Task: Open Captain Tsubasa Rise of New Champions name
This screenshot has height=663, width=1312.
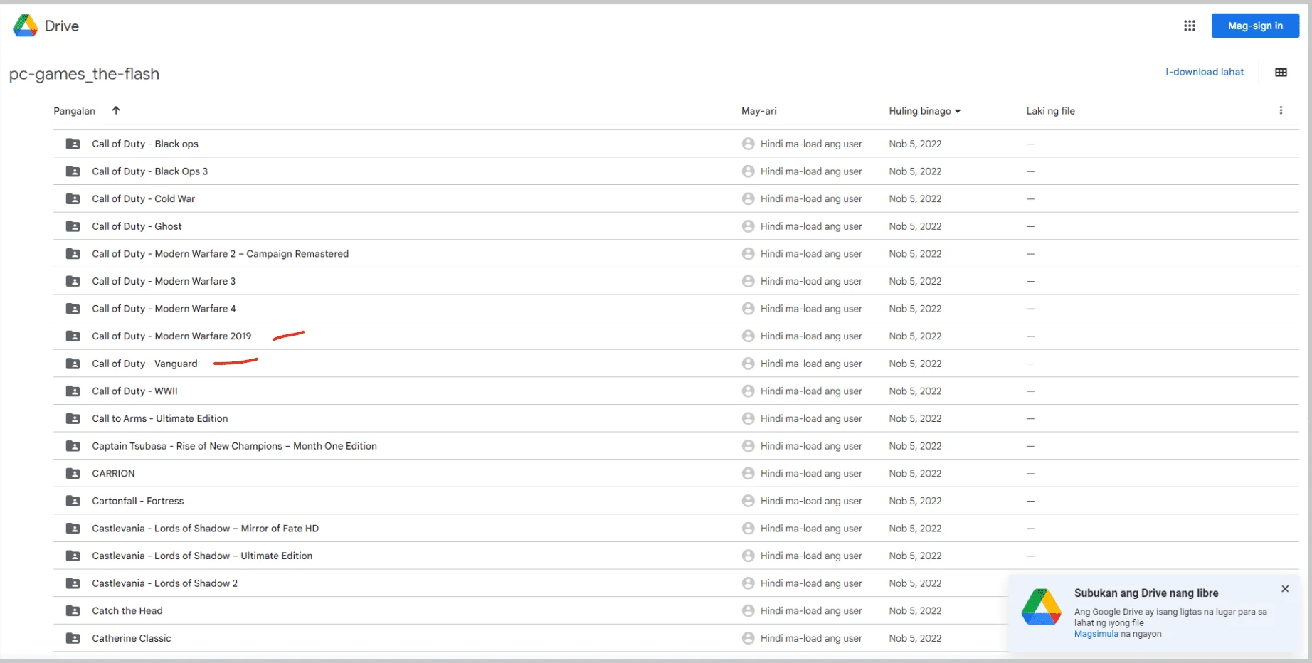Action: click(x=234, y=446)
